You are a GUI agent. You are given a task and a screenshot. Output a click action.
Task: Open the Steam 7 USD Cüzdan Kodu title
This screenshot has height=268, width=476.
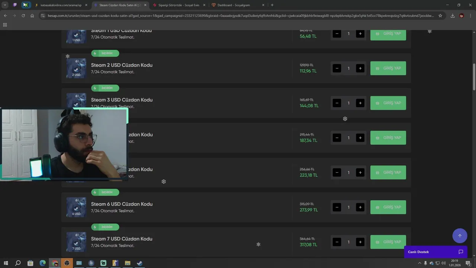coord(122,239)
